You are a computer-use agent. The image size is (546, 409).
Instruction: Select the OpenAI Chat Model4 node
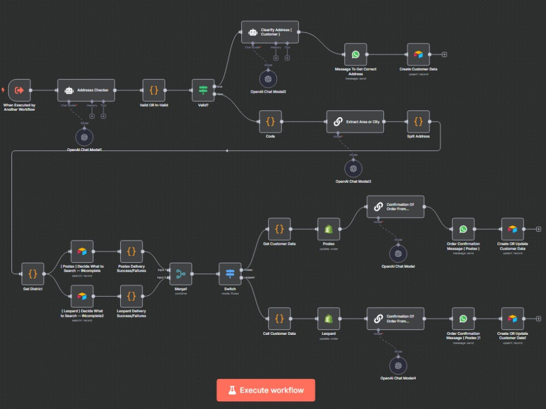pyautogui.click(x=399, y=365)
